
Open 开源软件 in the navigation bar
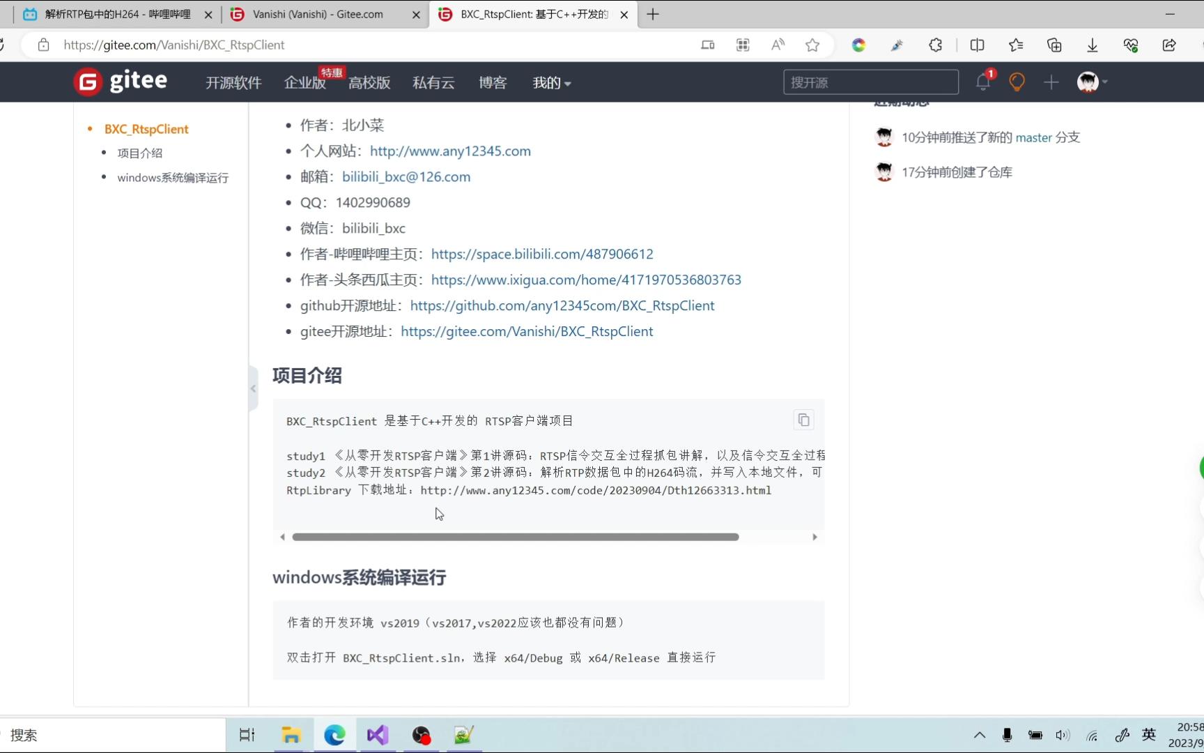233,83
